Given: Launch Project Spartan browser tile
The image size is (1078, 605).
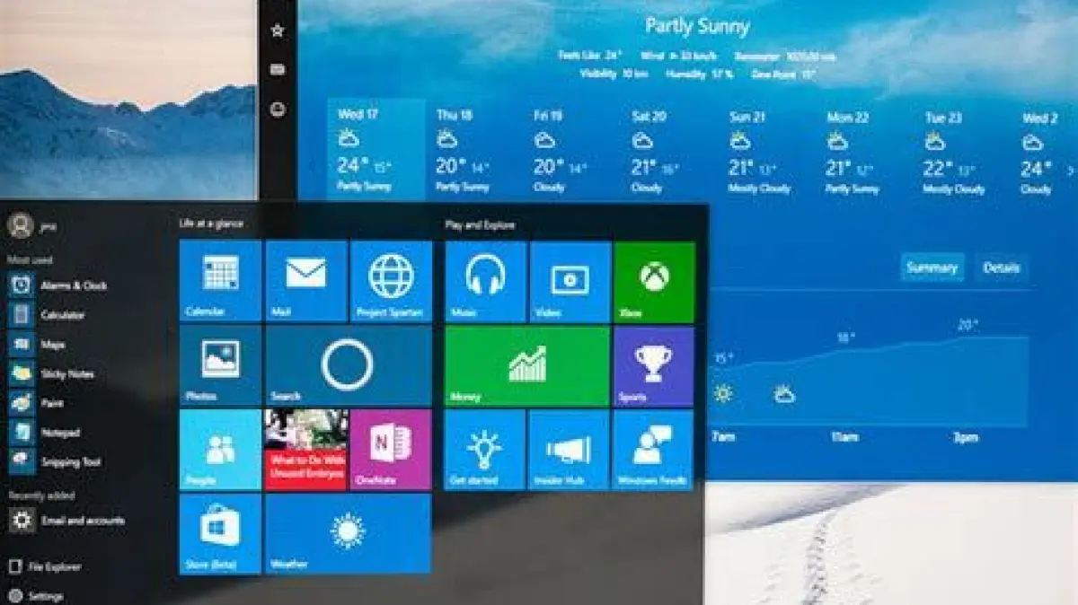Looking at the screenshot, I should [x=391, y=280].
